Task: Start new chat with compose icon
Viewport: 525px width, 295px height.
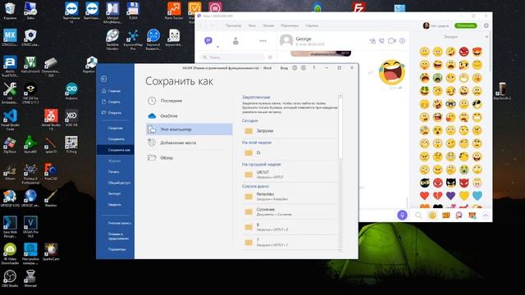Action: (x=270, y=57)
